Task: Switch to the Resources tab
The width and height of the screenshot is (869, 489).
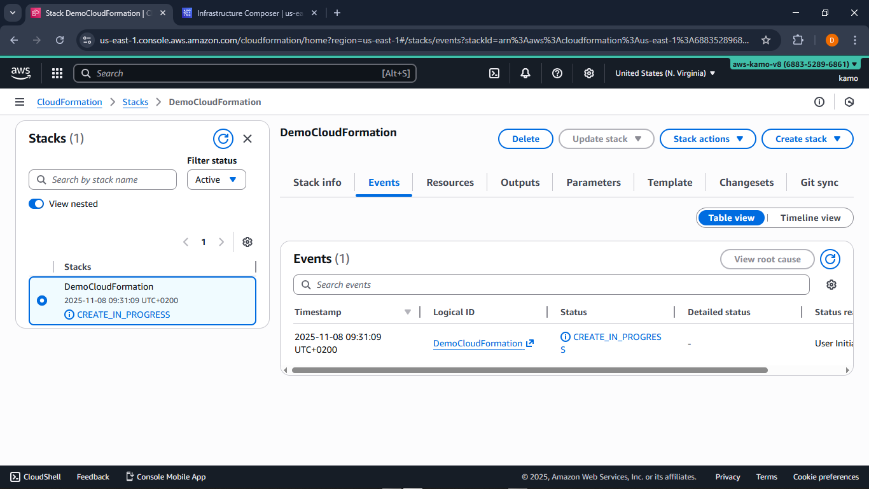Action: [x=449, y=182]
